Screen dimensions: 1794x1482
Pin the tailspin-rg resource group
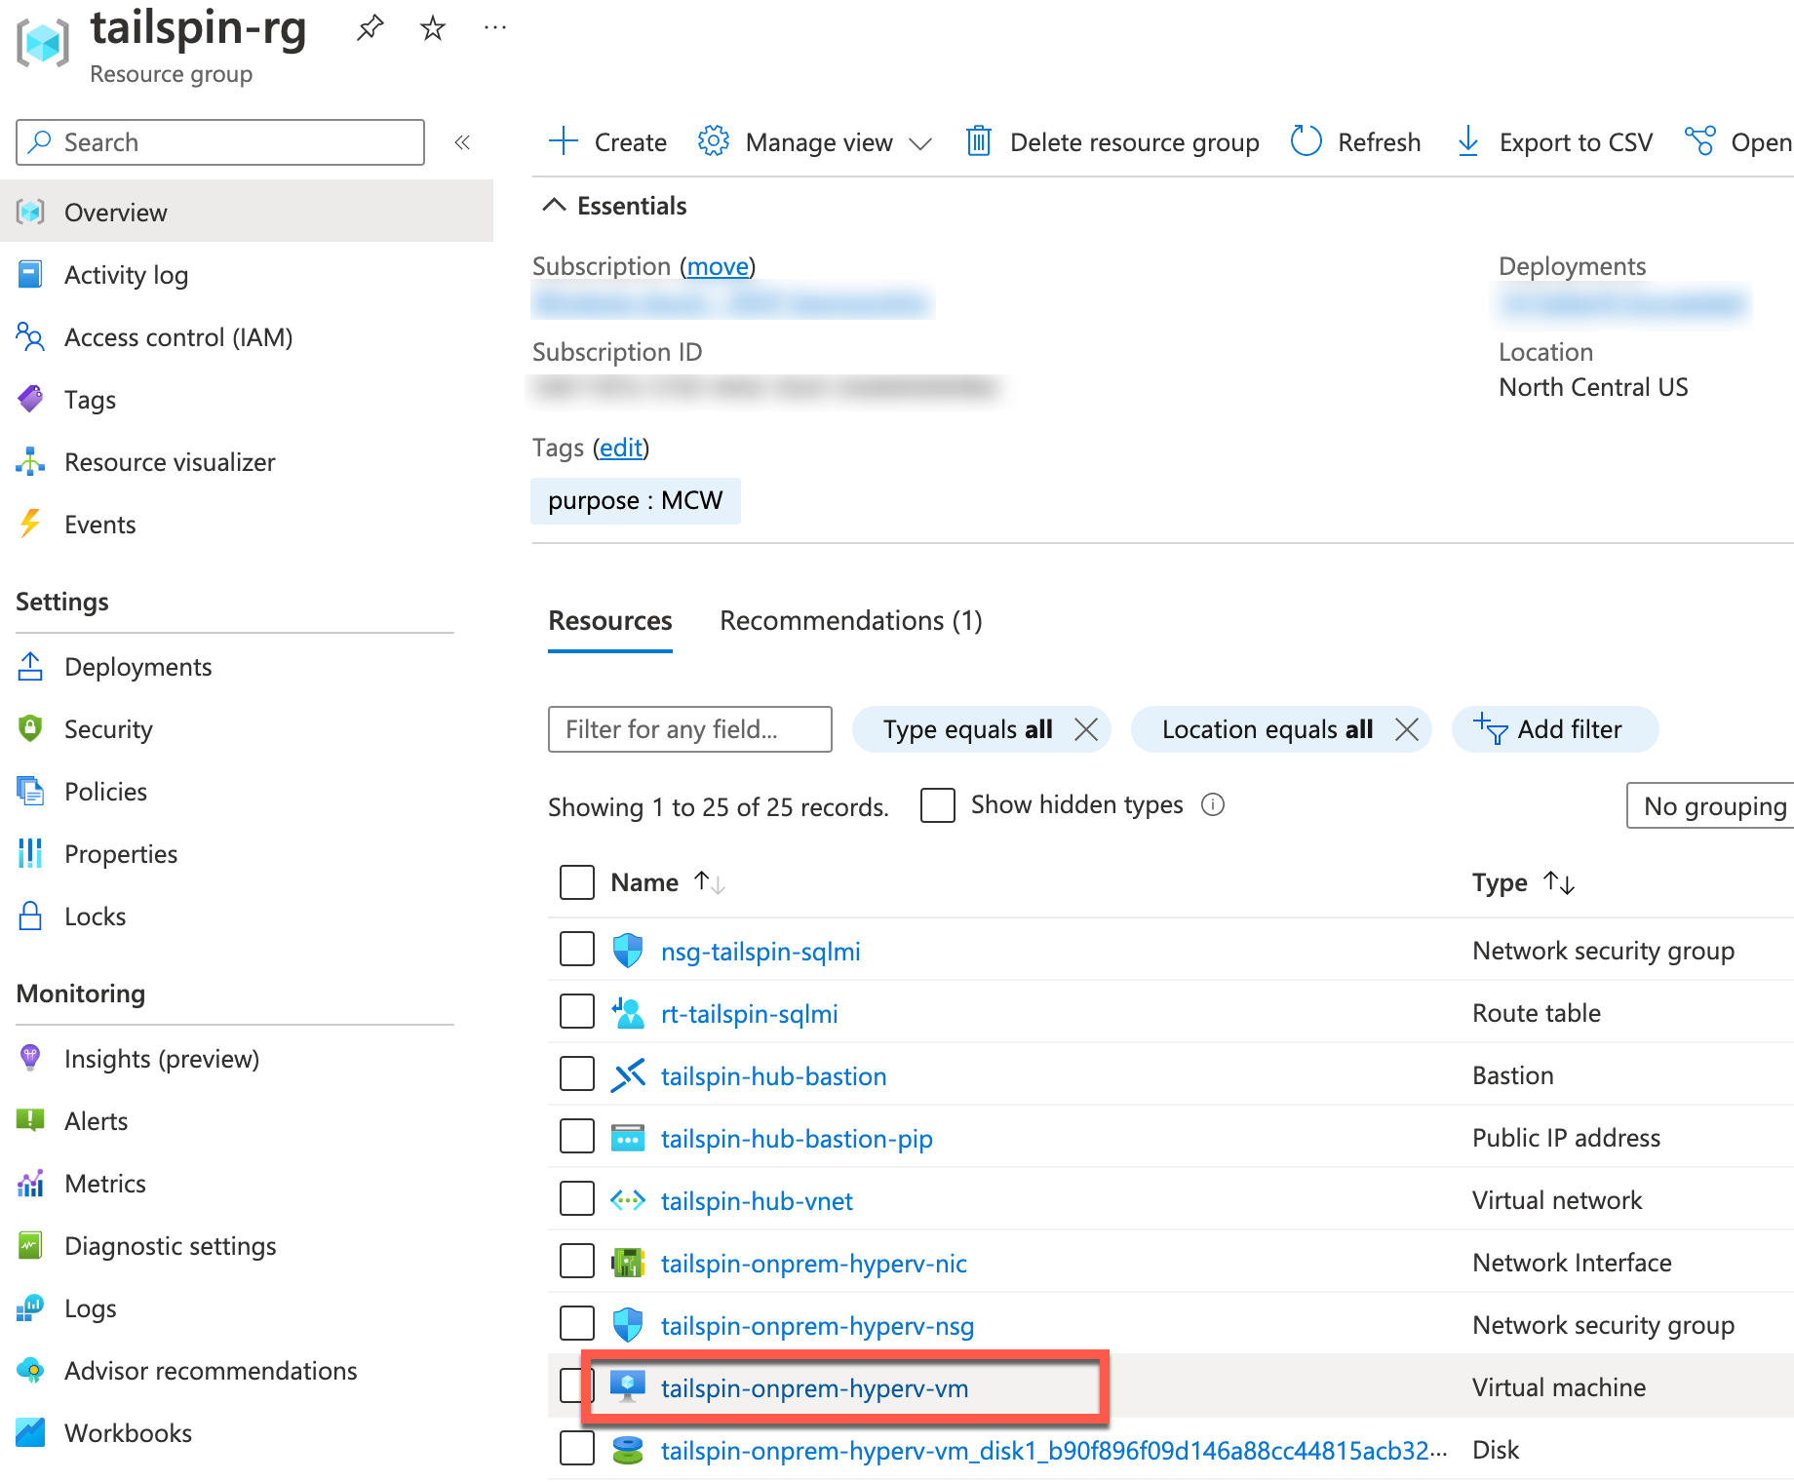coord(370,28)
